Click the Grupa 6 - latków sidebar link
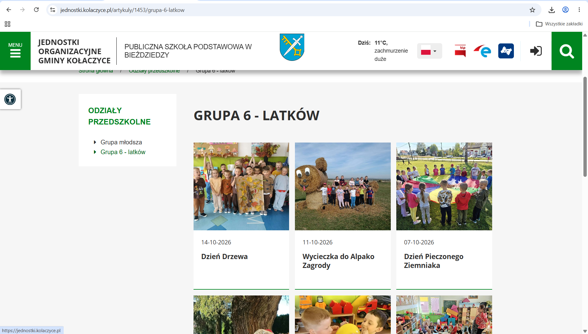588x334 pixels. 123,152
